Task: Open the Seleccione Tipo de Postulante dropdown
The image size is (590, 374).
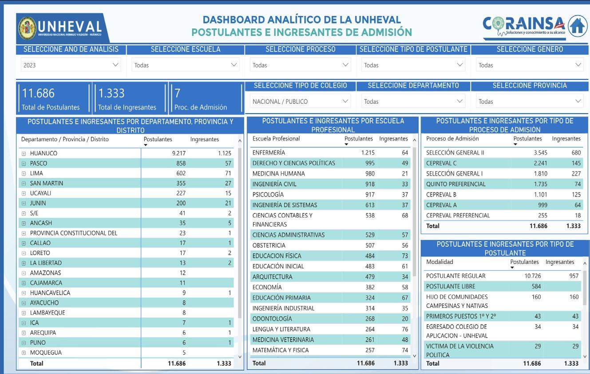Action: (x=413, y=65)
